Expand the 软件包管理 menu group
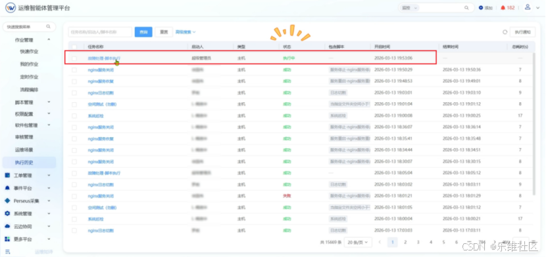Viewport: 546px width, 257px height. click(49, 125)
